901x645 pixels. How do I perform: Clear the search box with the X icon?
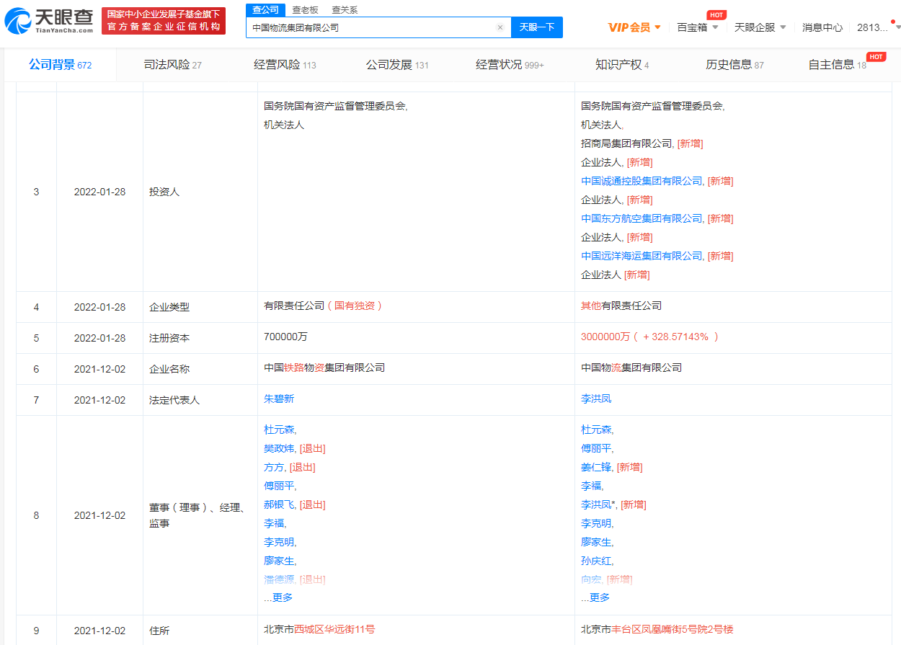pos(500,27)
